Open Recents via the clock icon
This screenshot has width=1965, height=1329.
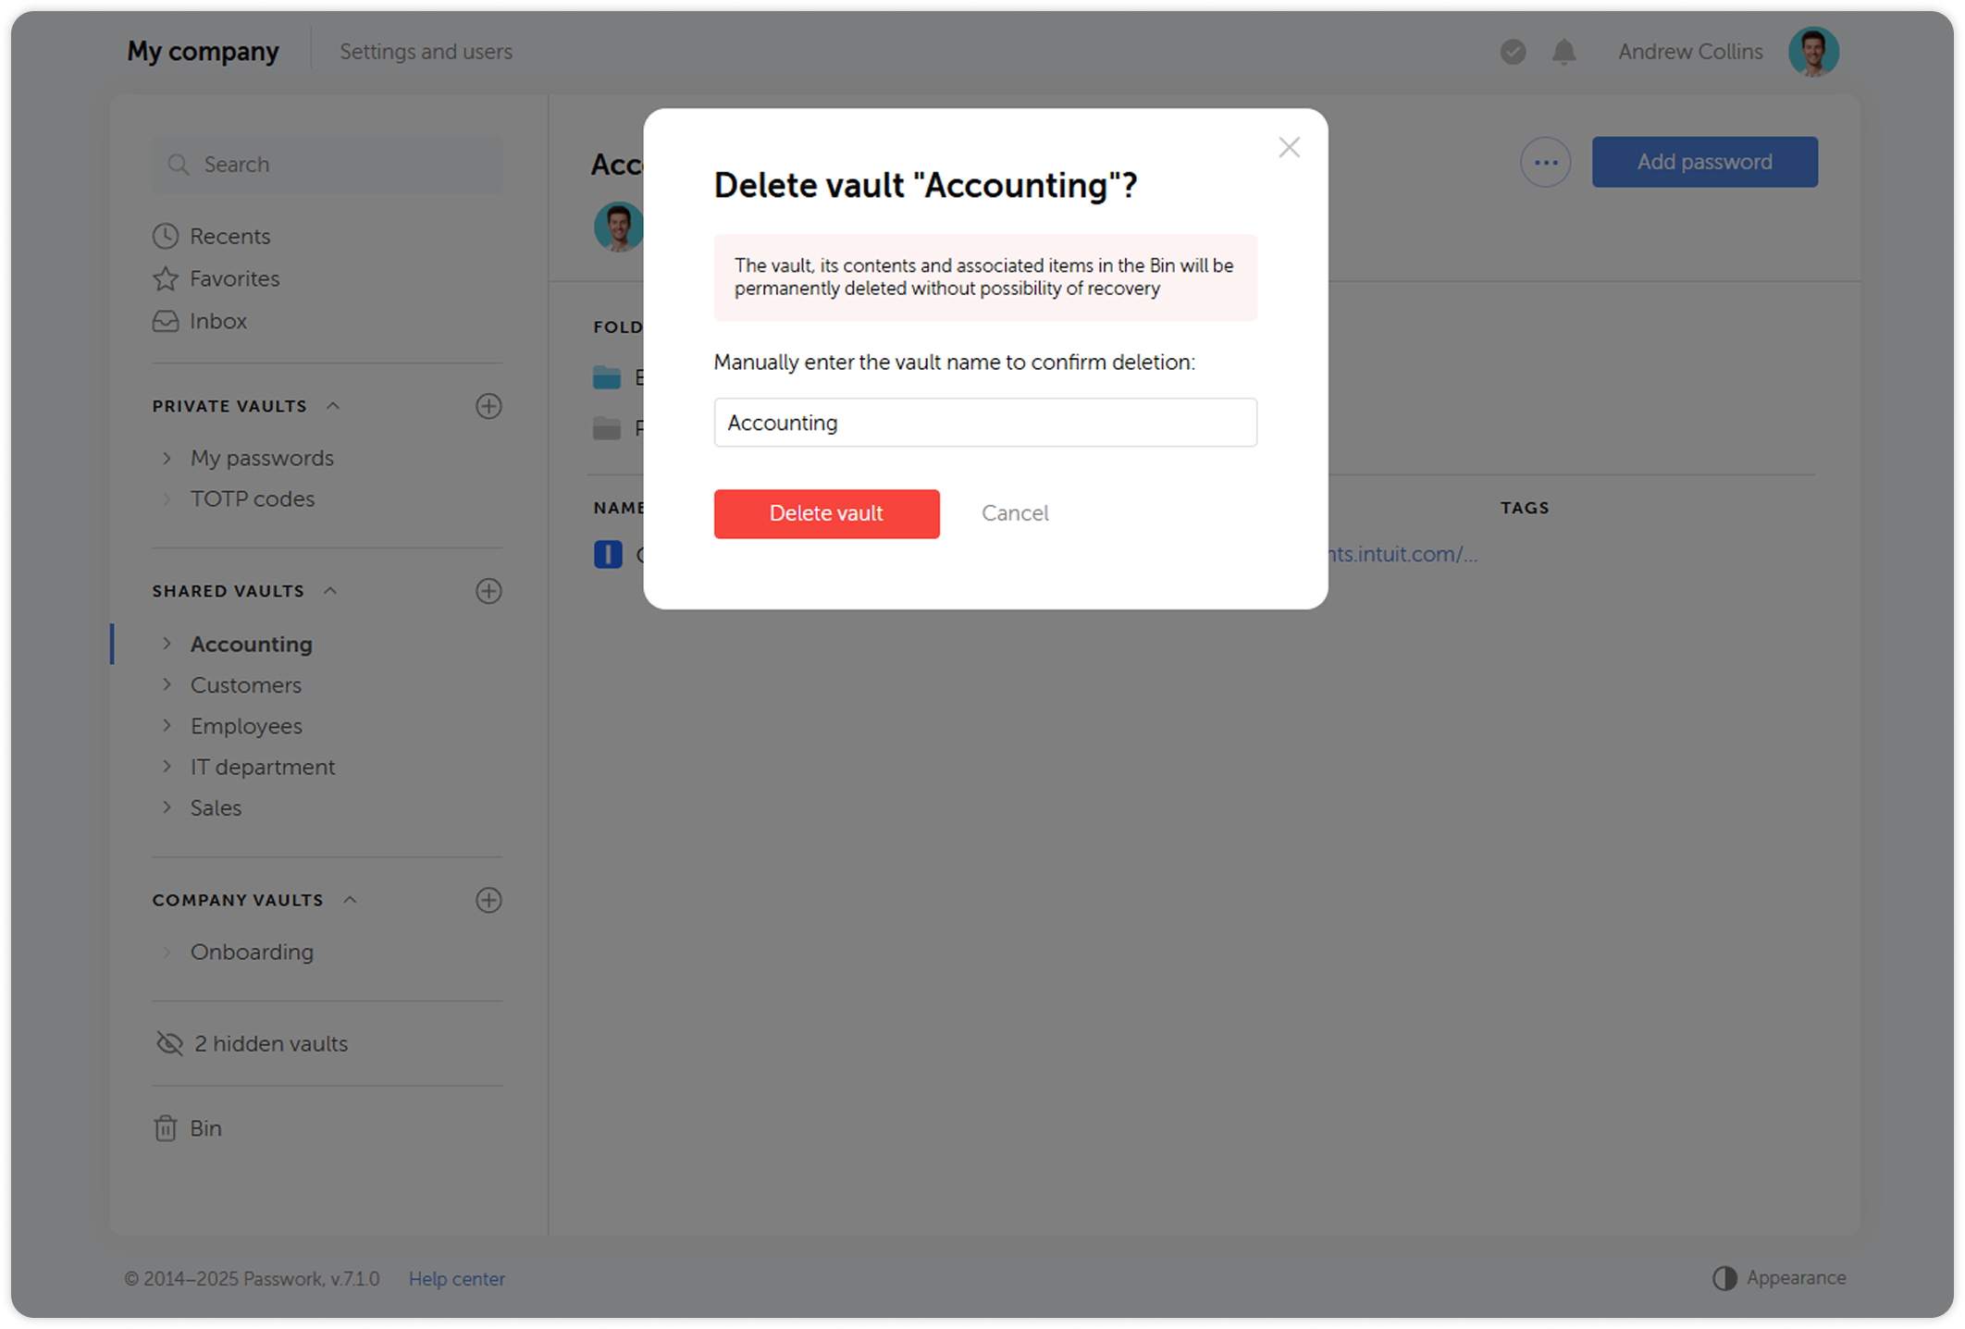tap(165, 236)
